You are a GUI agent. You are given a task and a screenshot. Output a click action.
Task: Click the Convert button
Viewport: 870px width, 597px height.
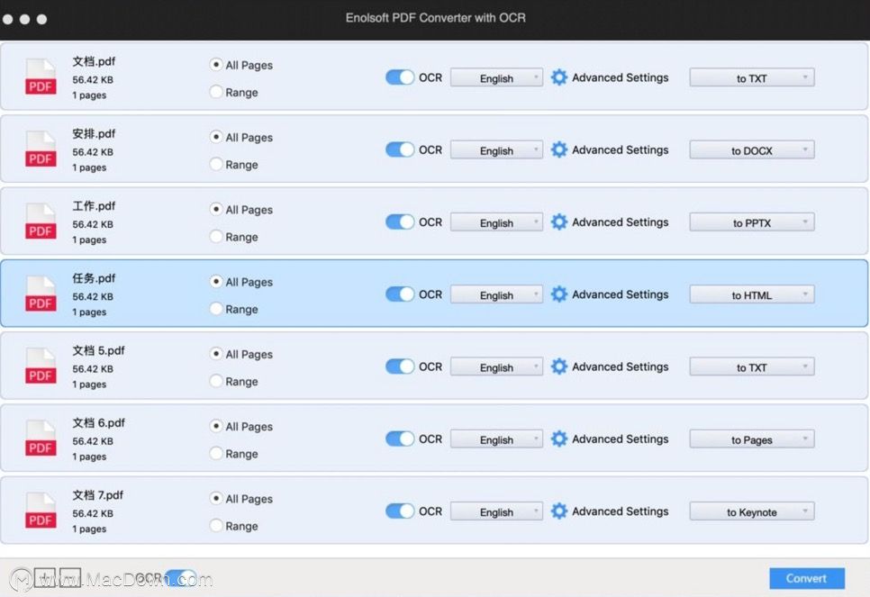tap(807, 578)
